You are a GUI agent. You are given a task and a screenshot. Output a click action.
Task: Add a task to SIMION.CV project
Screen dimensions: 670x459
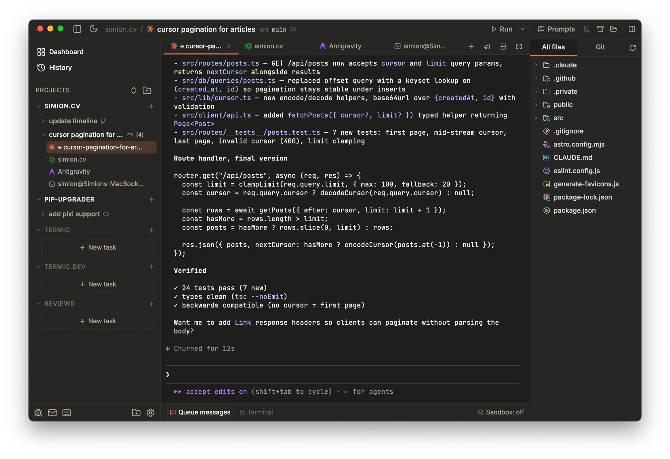(151, 106)
